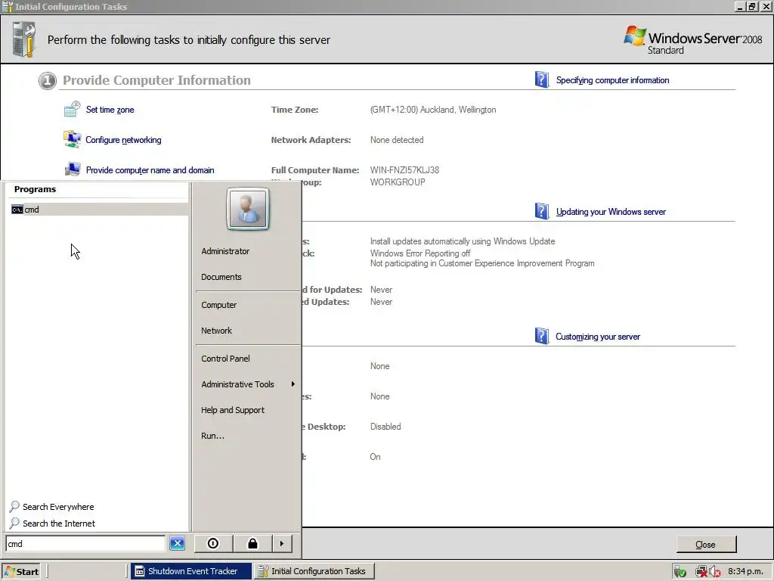Open Provide computer name and domain
The image size is (774, 581).
(x=150, y=170)
